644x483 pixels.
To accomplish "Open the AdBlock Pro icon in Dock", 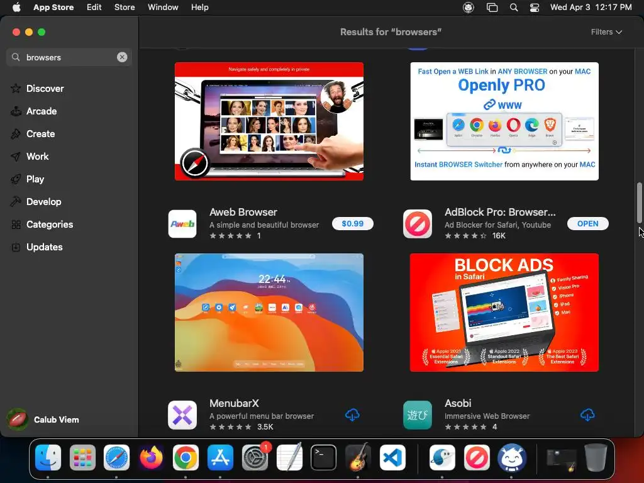I will click(477, 458).
